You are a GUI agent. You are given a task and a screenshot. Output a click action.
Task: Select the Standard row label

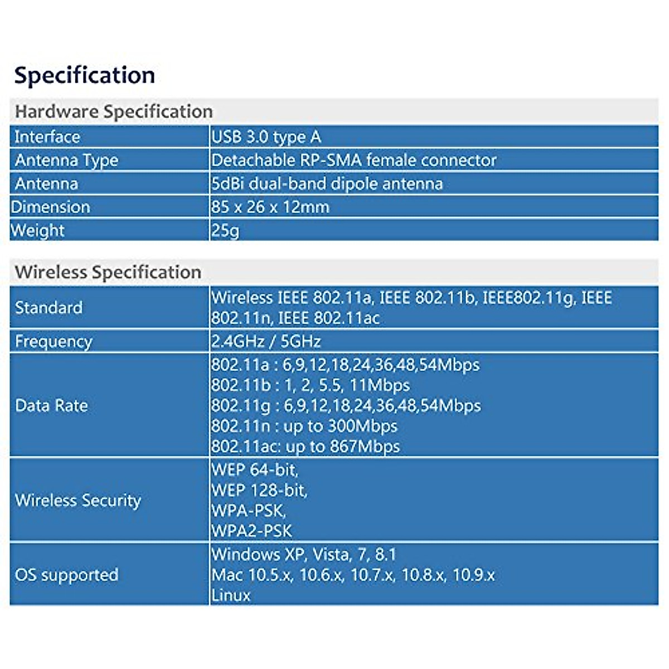coord(49,308)
